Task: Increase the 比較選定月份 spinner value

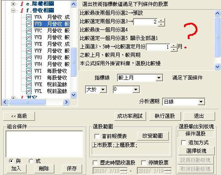Action: (x=174, y=45)
